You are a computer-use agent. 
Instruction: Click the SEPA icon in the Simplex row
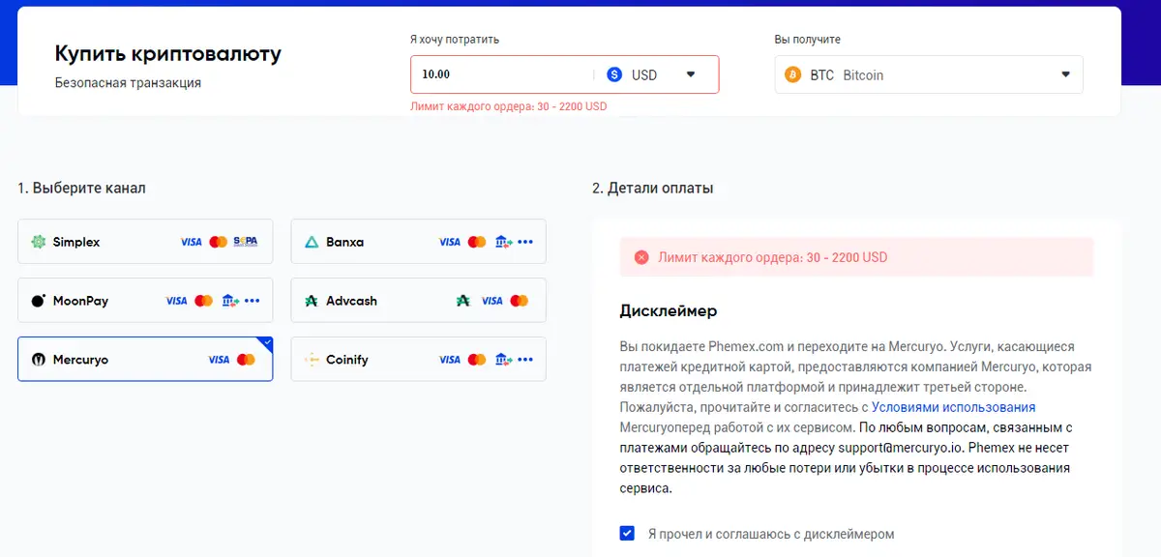point(246,242)
